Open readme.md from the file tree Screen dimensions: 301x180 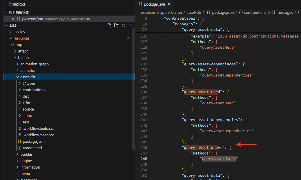click(32, 148)
